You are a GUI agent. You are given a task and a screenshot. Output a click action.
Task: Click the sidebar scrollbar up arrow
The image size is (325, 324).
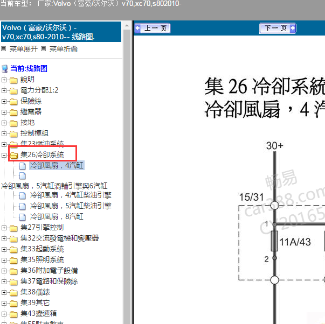pos(127,26)
